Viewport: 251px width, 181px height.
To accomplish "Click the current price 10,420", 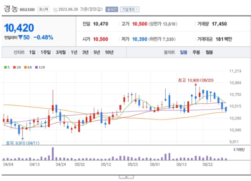I will tap(19, 28).
